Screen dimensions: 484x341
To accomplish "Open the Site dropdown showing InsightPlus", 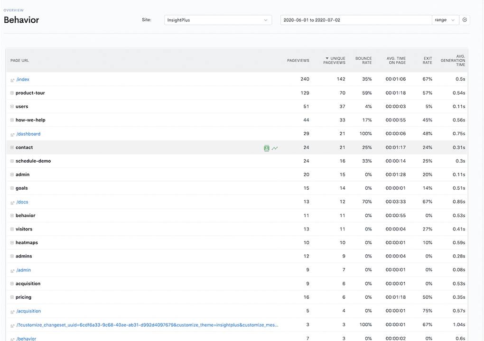I will 218,20.
